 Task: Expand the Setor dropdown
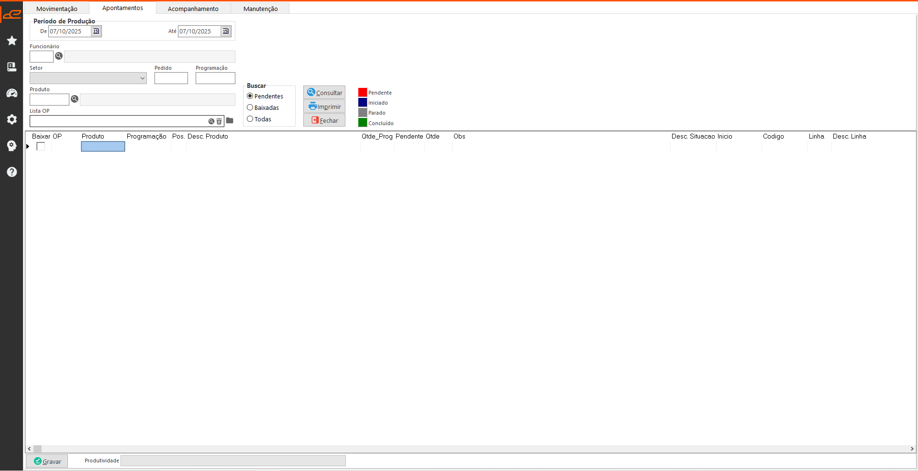click(x=142, y=78)
